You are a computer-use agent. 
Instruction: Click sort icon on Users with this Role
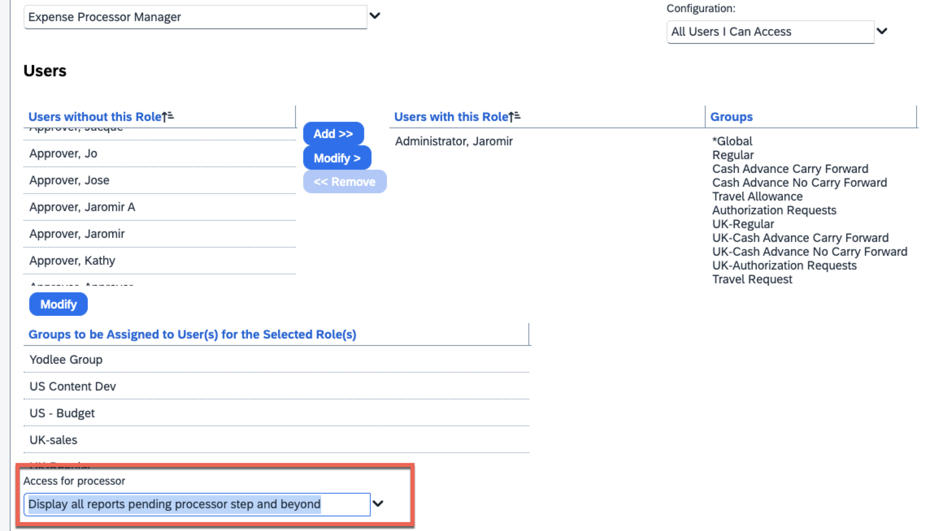click(515, 117)
